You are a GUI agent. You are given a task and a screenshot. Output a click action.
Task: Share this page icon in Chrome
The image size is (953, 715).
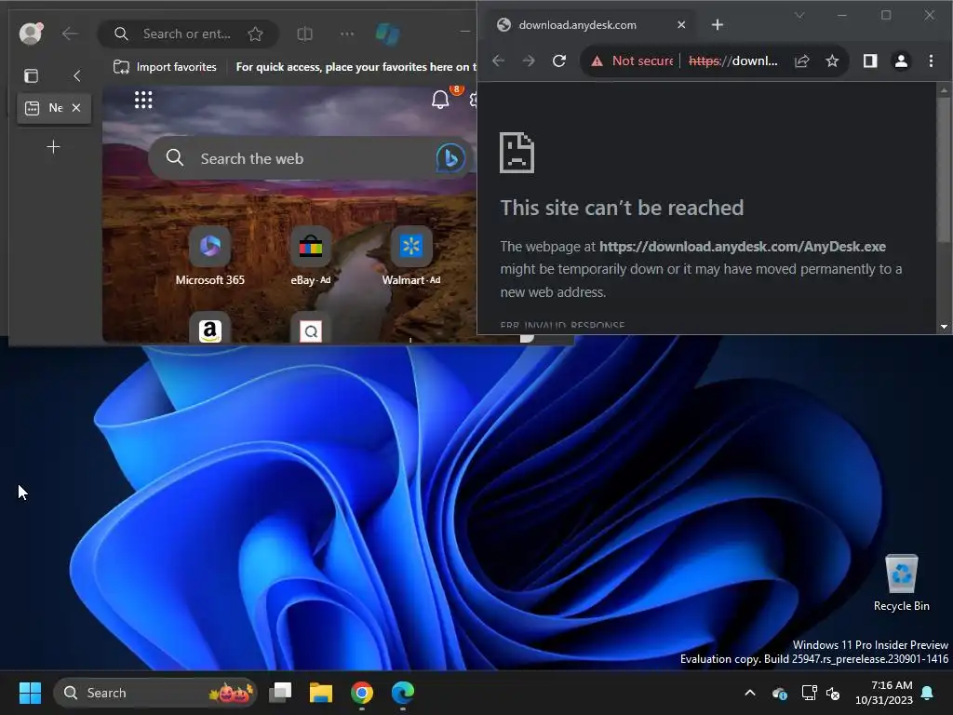click(x=802, y=61)
